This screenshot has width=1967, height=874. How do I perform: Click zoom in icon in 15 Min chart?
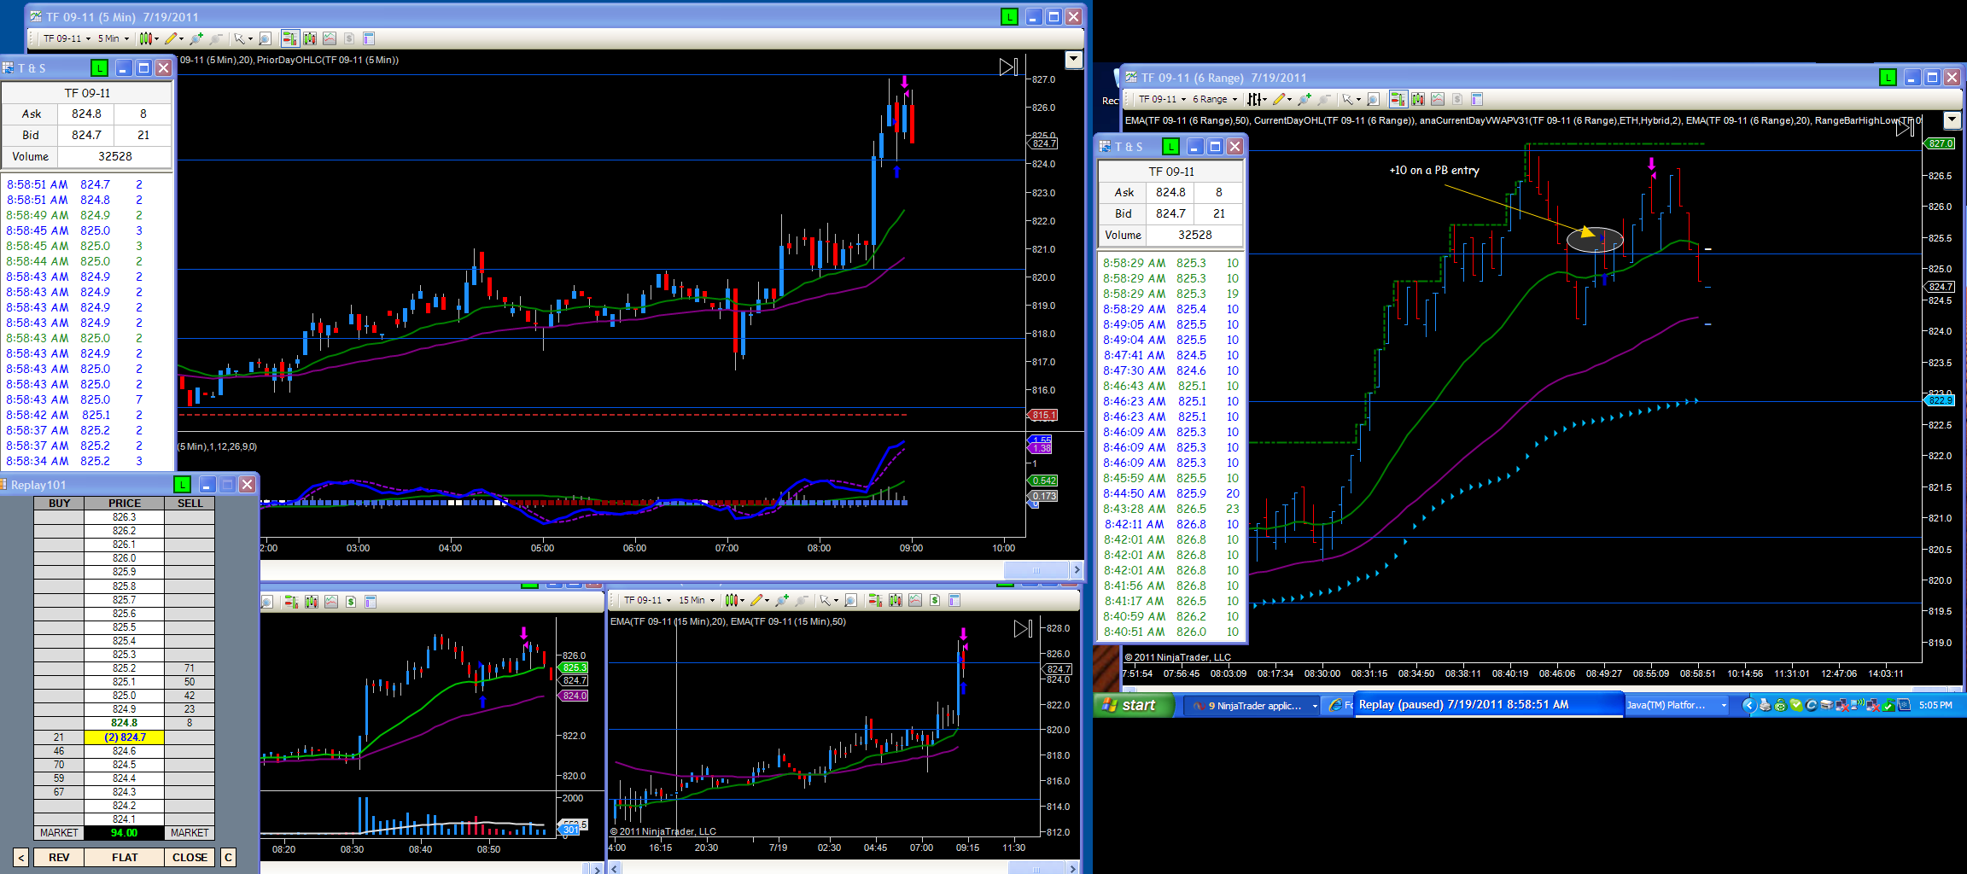tap(782, 600)
